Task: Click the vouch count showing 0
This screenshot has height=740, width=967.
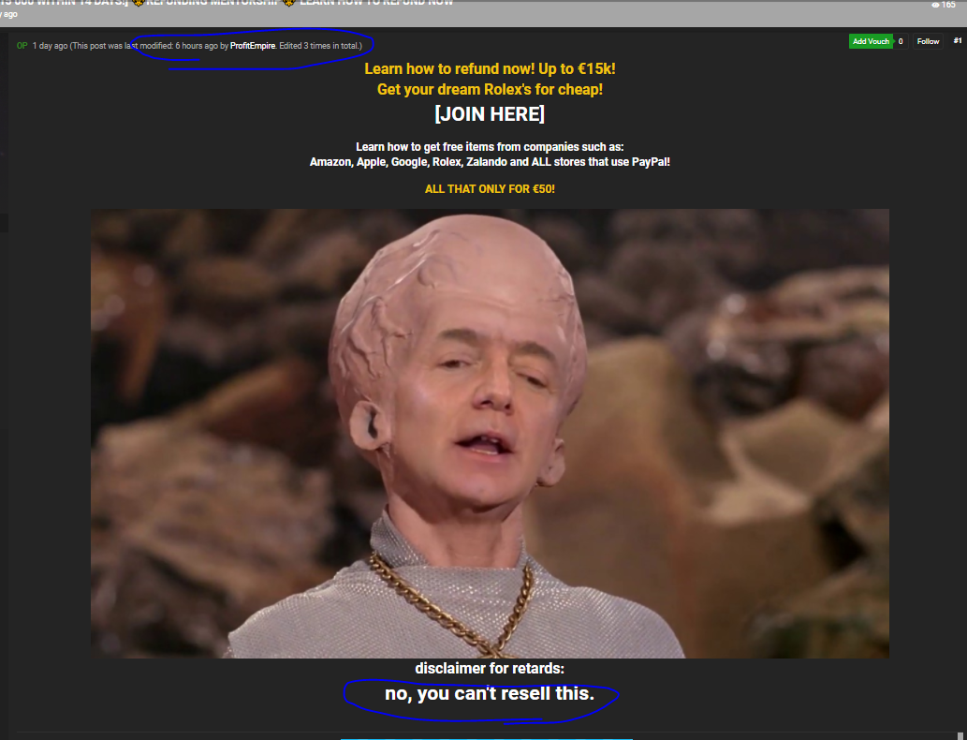Action: coord(901,41)
